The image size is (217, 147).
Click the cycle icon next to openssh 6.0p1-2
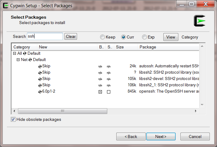point(40,91)
